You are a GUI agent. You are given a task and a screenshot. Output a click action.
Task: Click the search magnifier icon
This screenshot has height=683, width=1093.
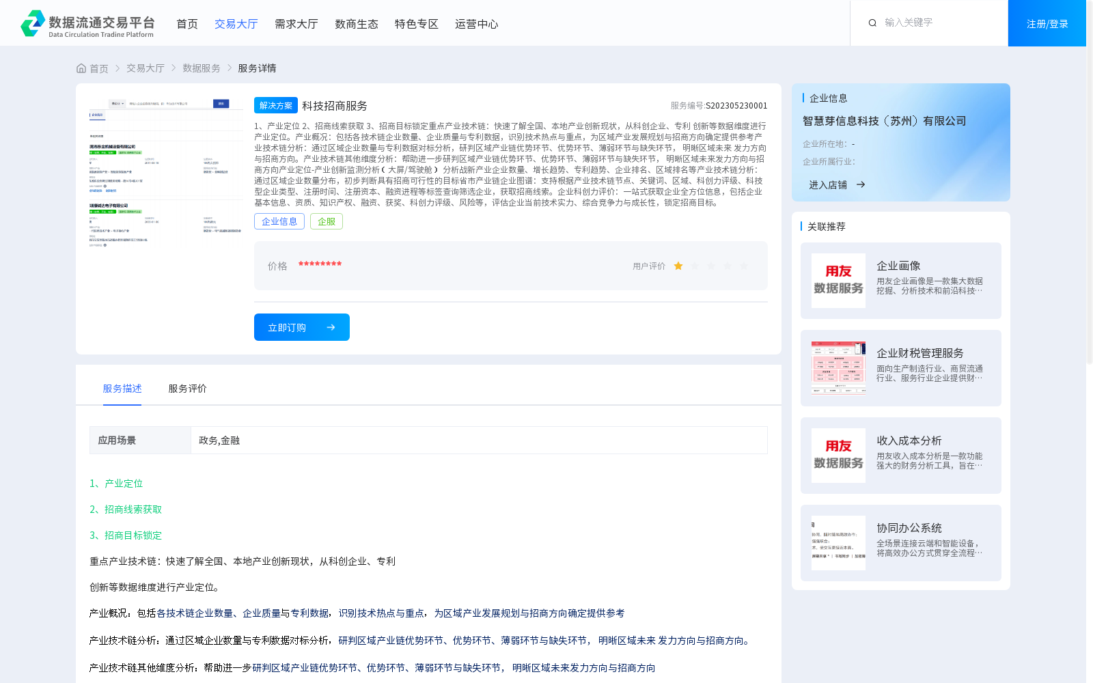(x=872, y=23)
